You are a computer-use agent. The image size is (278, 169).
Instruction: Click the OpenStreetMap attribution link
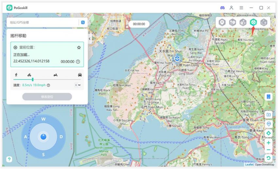(x=265, y=165)
